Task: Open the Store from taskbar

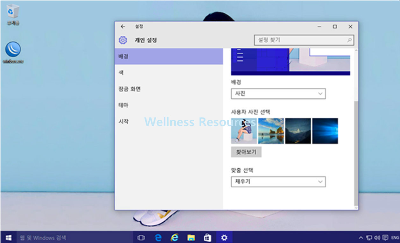Action: (x=208, y=238)
